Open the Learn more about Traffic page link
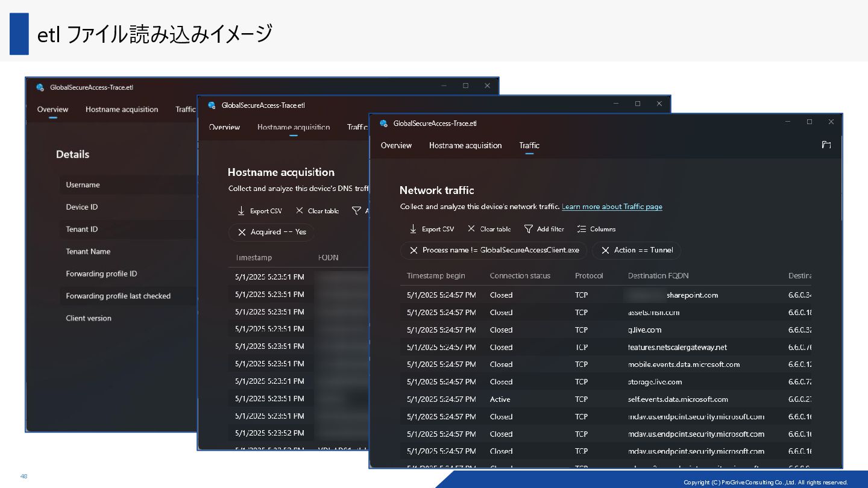 coord(612,207)
